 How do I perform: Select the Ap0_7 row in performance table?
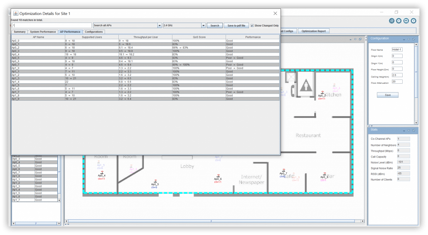coord(145,65)
